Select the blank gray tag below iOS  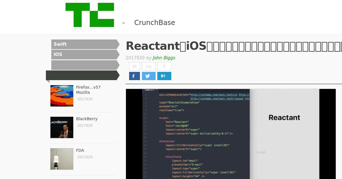tap(85, 65)
